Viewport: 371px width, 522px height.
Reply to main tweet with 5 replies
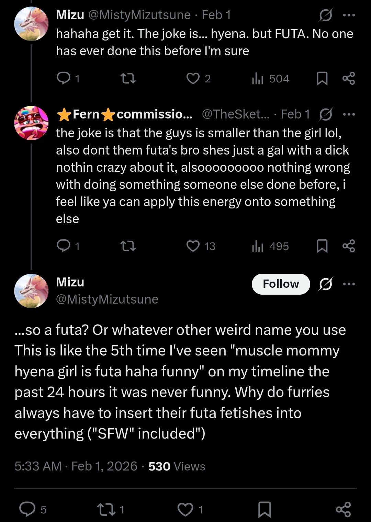[x=27, y=509]
